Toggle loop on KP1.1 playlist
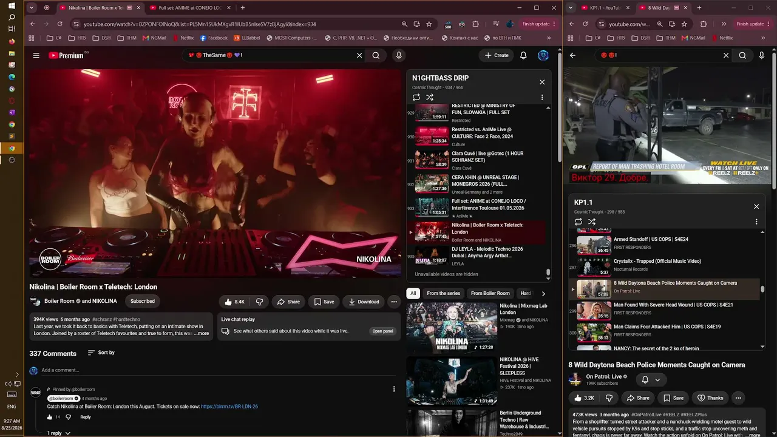The image size is (777, 437). (x=579, y=222)
